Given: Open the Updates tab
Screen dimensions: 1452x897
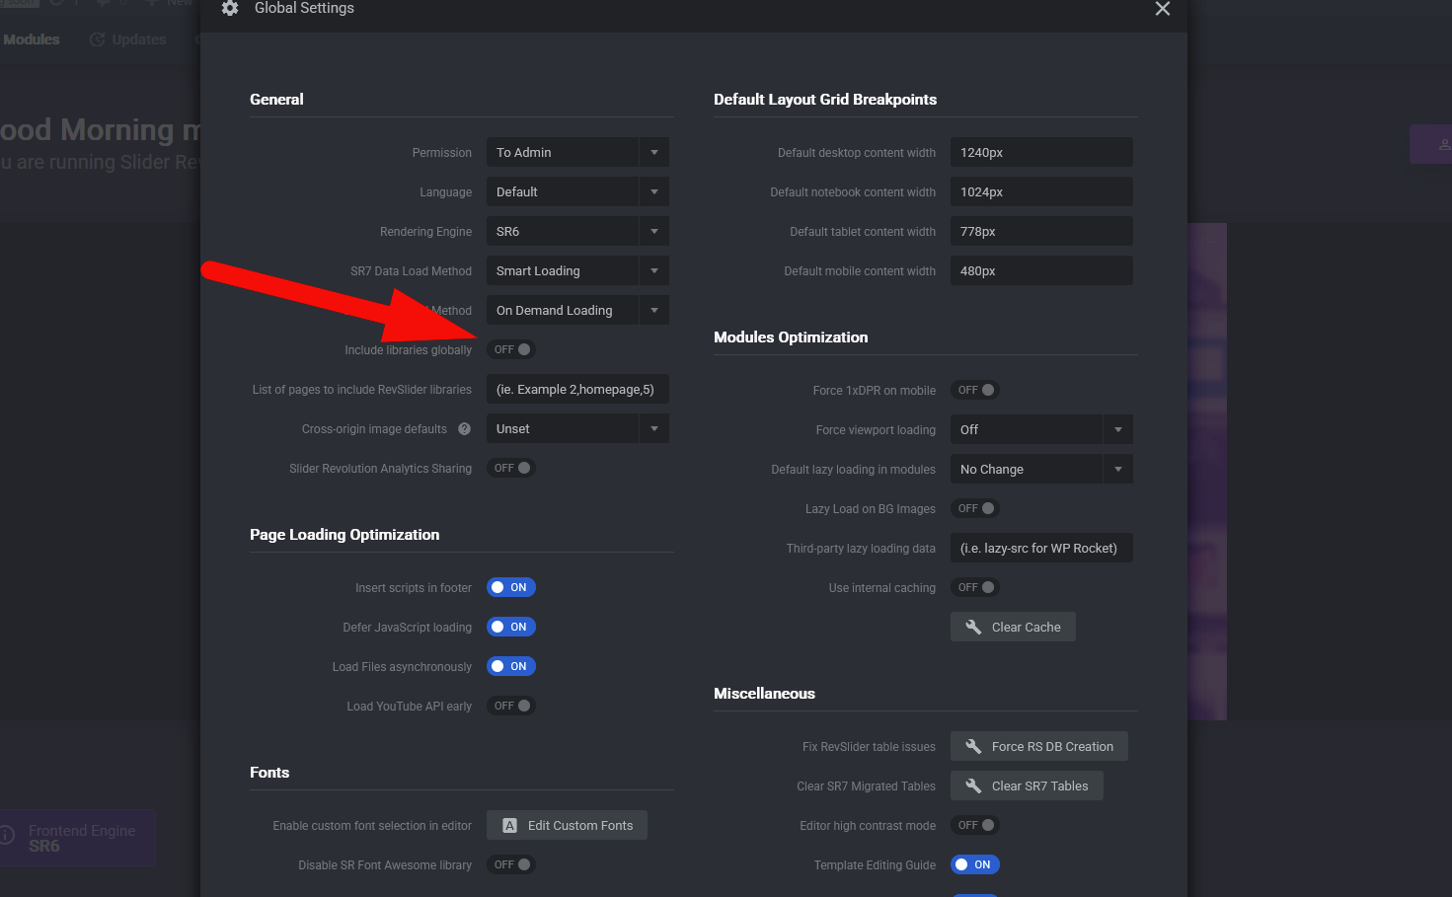Looking at the screenshot, I should tap(138, 39).
